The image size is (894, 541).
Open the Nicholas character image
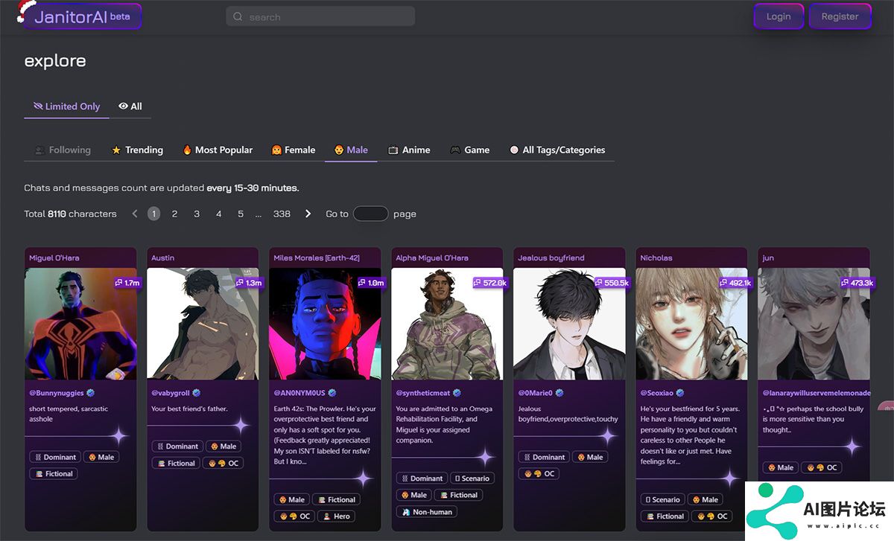tap(691, 324)
